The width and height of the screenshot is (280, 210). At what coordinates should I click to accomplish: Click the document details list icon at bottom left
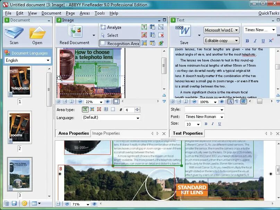point(7,203)
